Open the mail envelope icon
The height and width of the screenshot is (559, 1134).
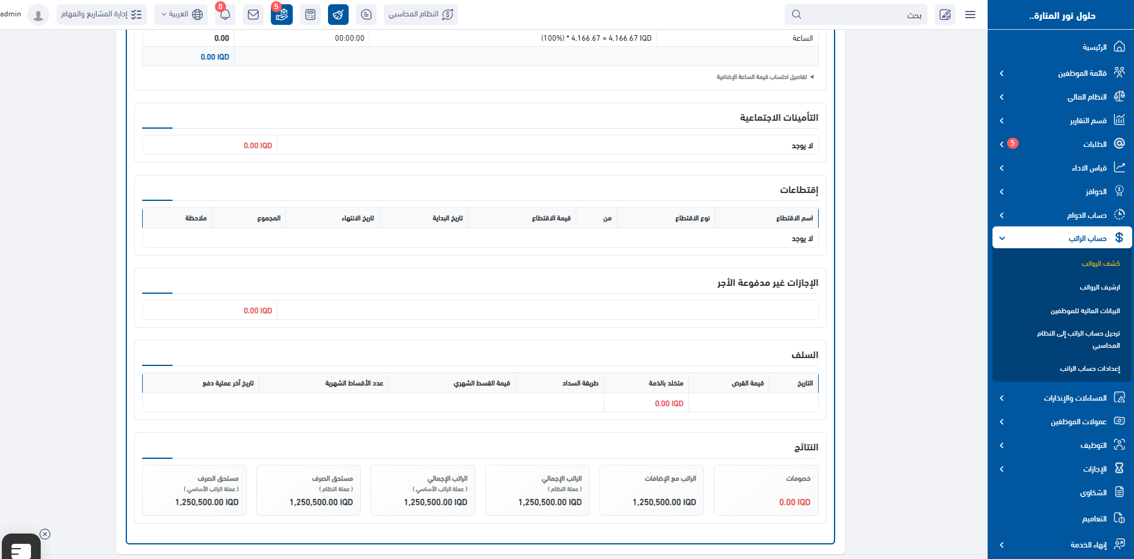tap(253, 15)
